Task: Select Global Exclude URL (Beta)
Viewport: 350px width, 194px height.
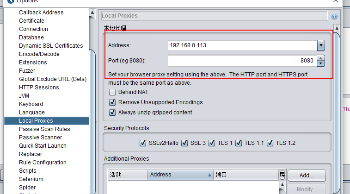Action: (53, 79)
